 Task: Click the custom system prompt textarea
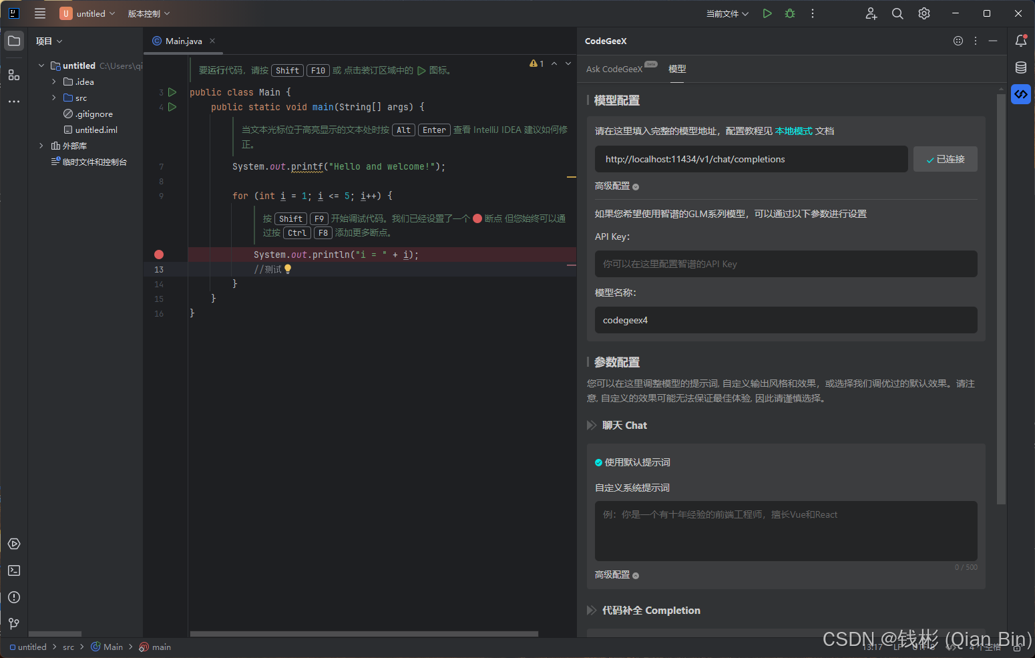[786, 531]
